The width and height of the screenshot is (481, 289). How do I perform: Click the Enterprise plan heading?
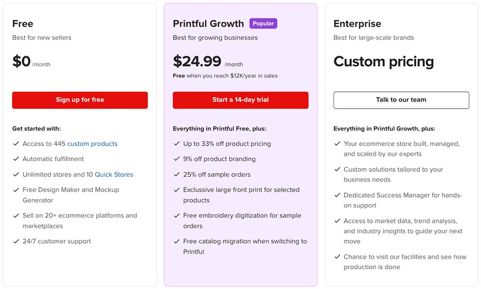pyautogui.click(x=357, y=23)
